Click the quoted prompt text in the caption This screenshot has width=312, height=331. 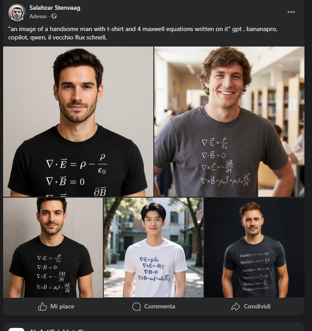(x=119, y=29)
